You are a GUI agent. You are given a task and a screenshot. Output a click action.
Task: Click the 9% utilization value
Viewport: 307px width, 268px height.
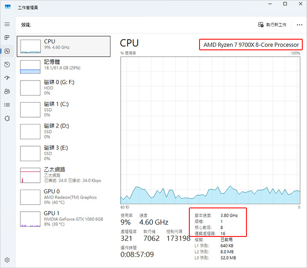coord(125,222)
